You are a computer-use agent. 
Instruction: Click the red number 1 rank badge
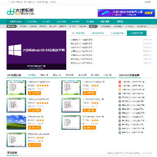coord(120,82)
